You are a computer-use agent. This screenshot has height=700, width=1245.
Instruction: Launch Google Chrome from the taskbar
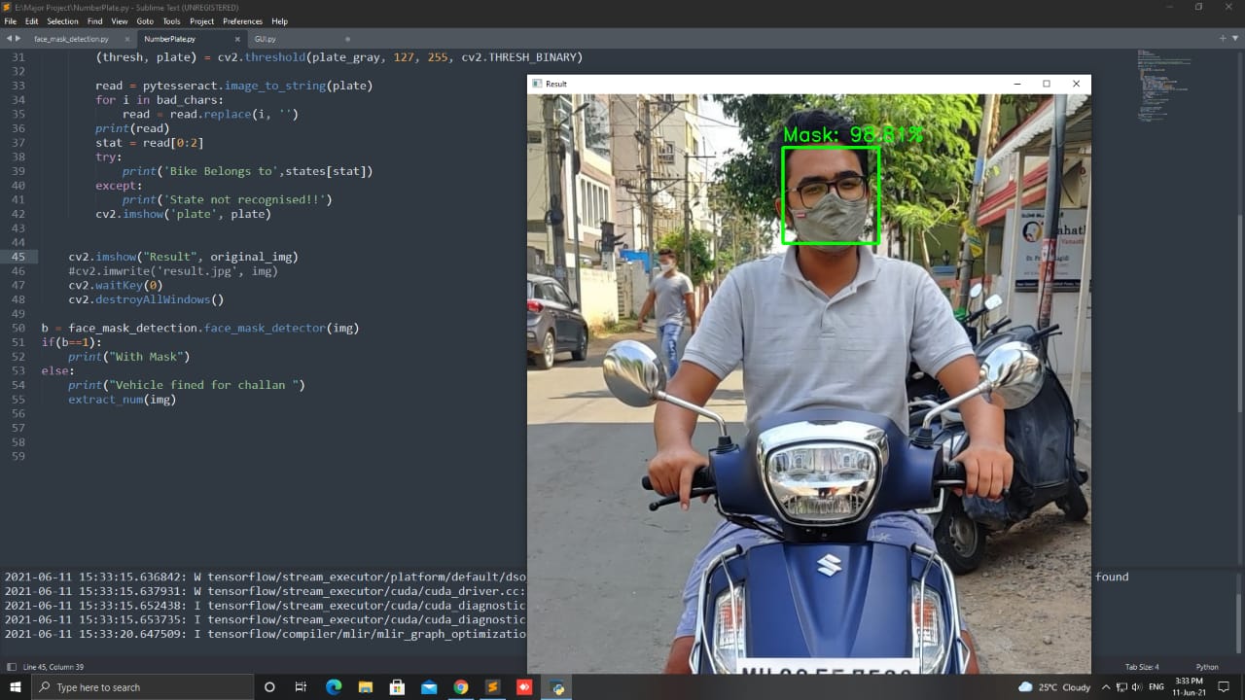460,687
